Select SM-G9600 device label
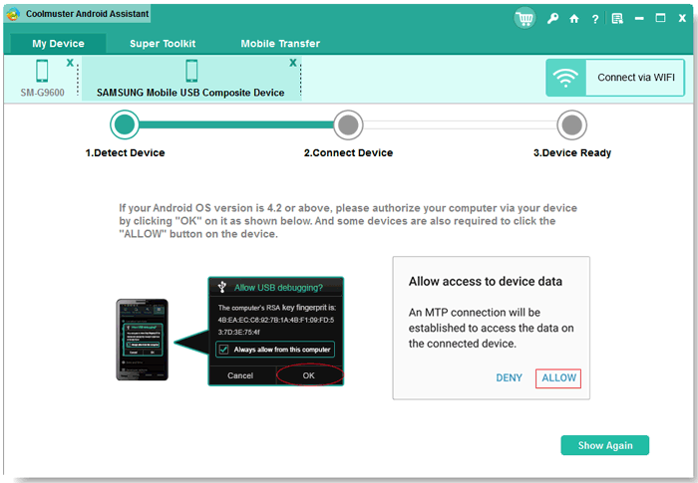This screenshot has height=483, width=698. click(x=42, y=93)
